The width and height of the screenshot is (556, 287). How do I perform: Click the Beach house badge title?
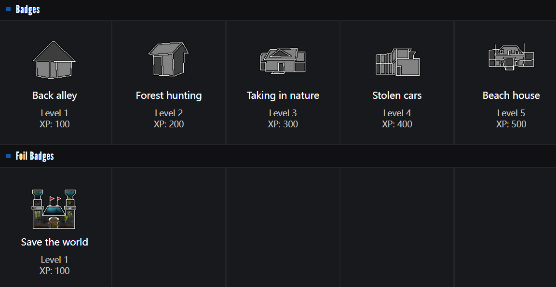(x=511, y=96)
